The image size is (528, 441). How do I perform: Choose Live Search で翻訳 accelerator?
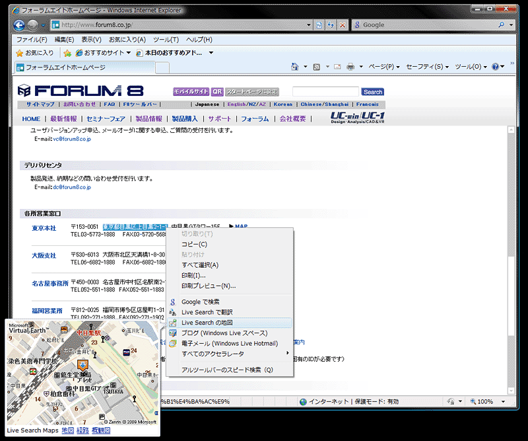click(x=230, y=313)
